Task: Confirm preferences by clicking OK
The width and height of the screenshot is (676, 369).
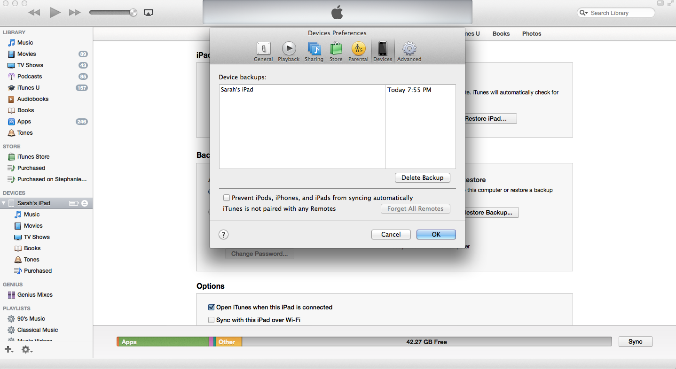Action: point(435,234)
